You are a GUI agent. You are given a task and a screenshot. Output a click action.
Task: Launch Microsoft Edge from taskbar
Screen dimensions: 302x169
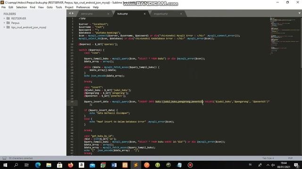[38, 165]
